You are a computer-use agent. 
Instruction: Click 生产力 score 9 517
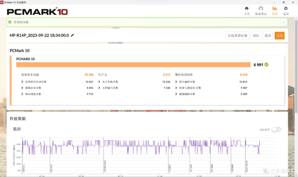[167, 75]
